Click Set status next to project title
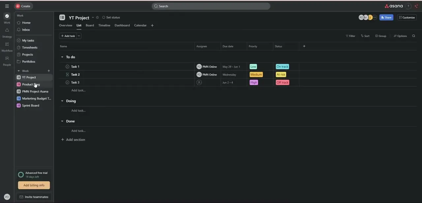Viewport: 422px width, 203px height. click(x=111, y=17)
